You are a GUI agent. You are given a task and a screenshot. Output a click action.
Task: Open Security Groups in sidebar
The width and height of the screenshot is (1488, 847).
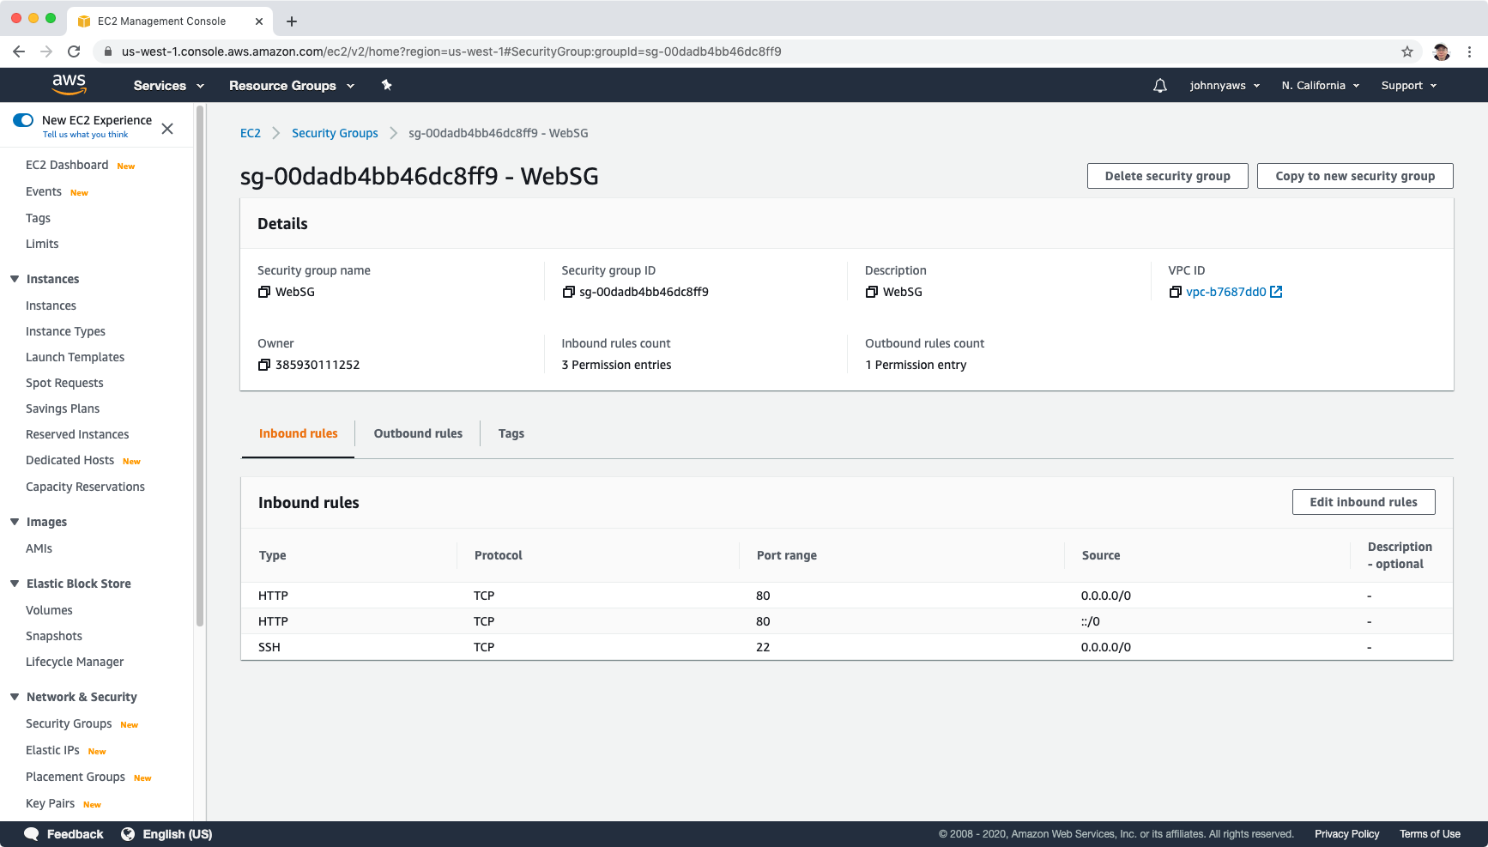(69, 723)
